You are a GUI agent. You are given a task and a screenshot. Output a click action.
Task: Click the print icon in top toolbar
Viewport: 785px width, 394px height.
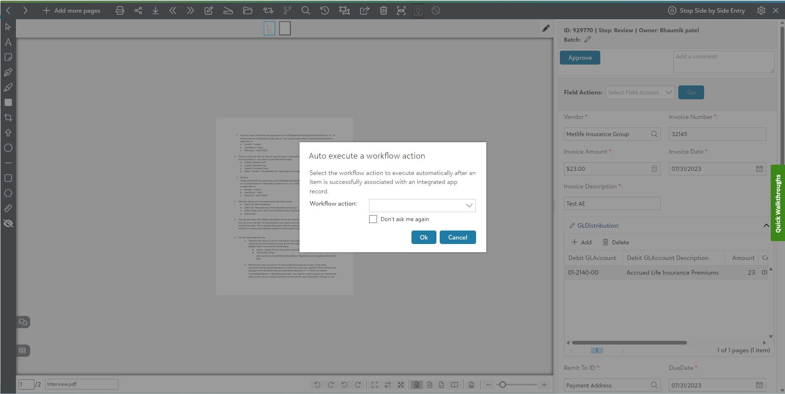pos(120,11)
